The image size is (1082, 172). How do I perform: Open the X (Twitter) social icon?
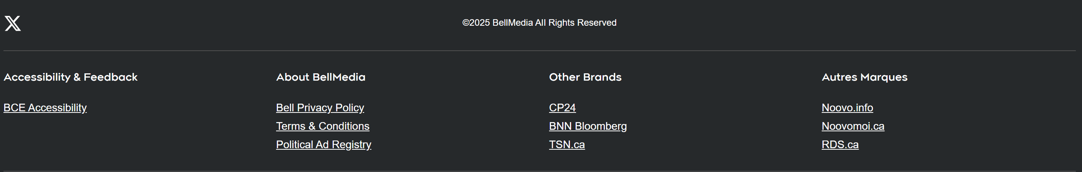(13, 23)
